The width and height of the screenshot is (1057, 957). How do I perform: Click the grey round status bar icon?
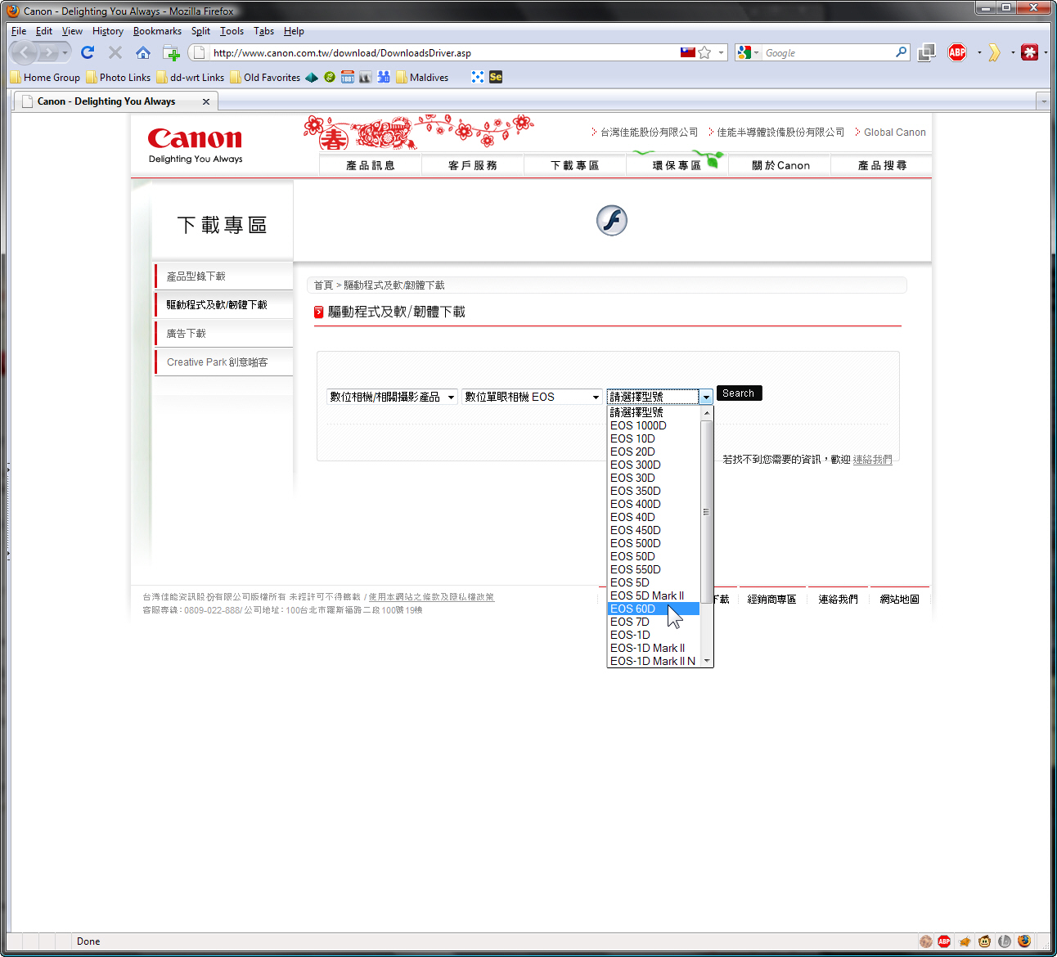click(x=1005, y=941)
